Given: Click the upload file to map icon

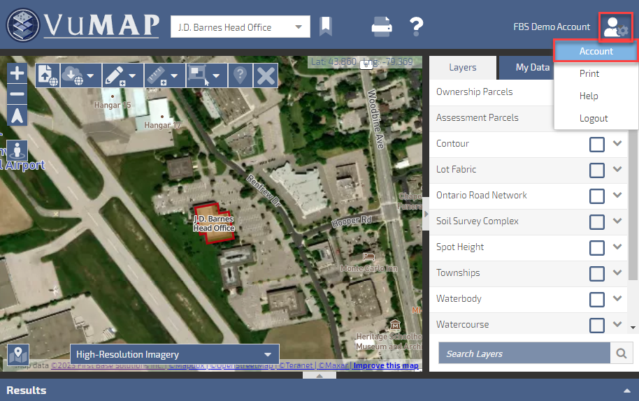Looking at the screenshot, I should [48, 75].
